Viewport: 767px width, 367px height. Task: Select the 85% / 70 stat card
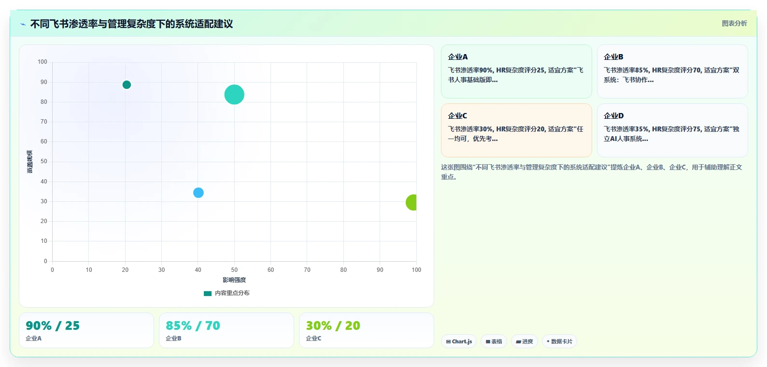(x=227, y=330)
